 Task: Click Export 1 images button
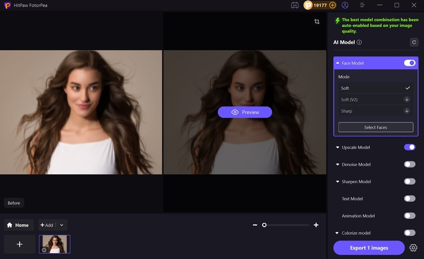point(369,247)
